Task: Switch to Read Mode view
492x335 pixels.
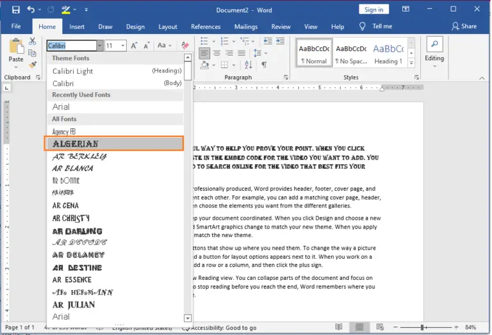Action: click(338, 327)
